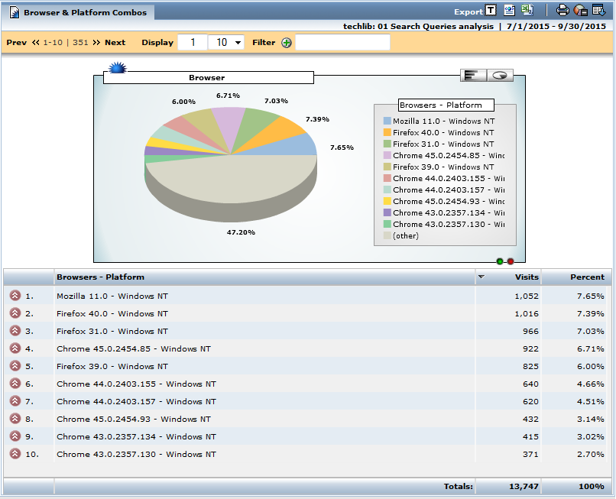Click Firefox 40.0 orange legend swatch
Screen dimensions: 616x499
coord(387,132)
